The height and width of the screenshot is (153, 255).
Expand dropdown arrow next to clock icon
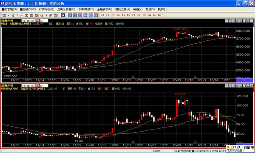(46, 15)
